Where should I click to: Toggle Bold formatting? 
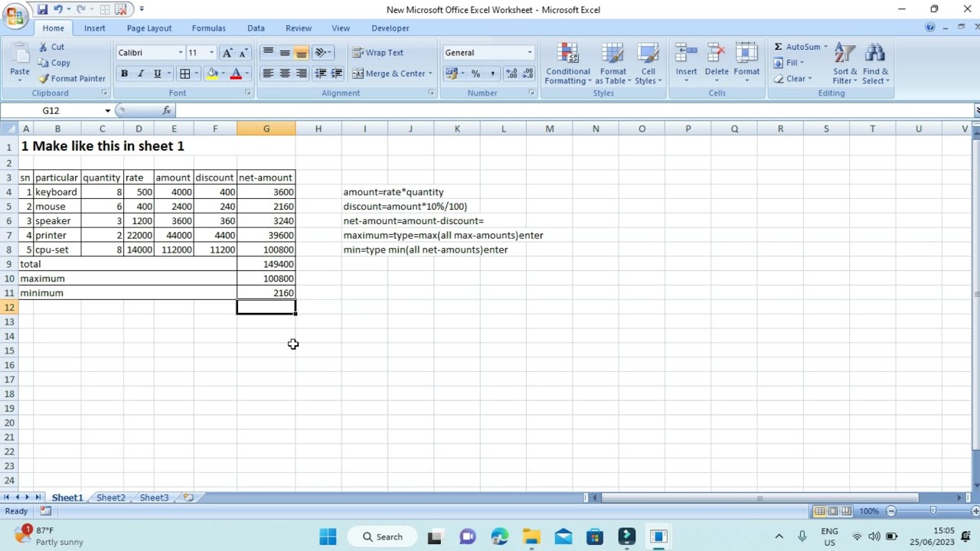[124, 73]
